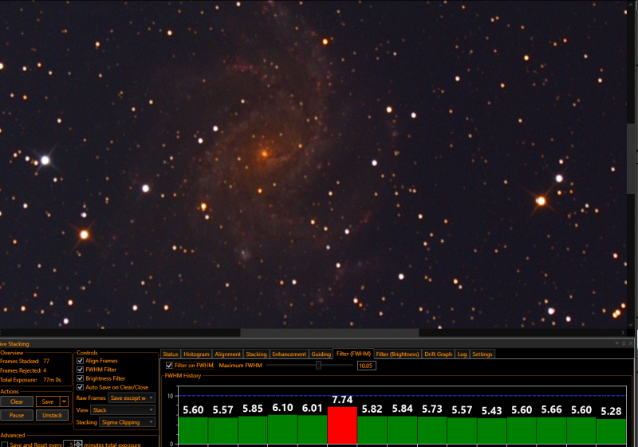Switch to the Status tab
638x447 pixels.
pyautogui.click(x=171, y=354)
